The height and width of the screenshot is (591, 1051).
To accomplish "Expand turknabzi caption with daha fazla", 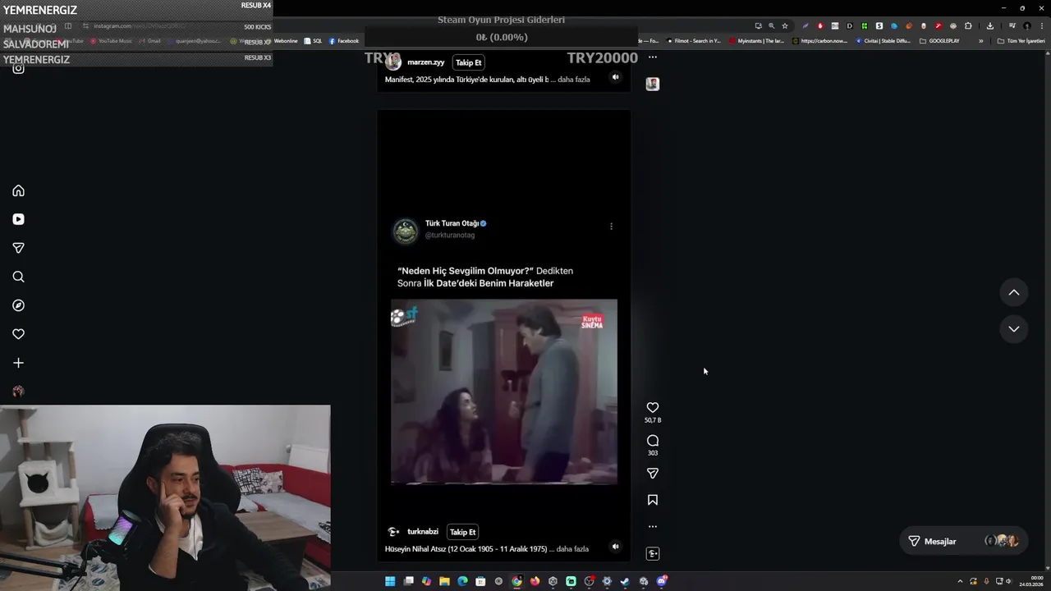I will [573, 549].
